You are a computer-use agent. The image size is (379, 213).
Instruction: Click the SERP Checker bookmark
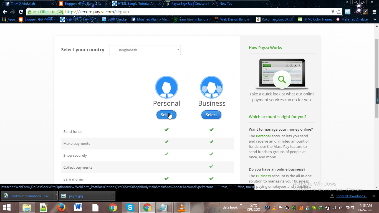[x=115, y=19]
